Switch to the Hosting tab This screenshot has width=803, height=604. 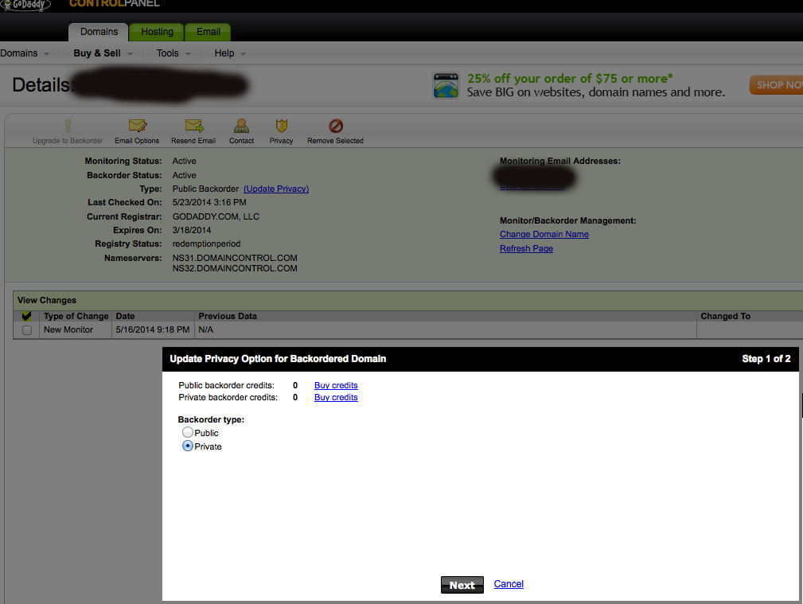[x=157, y=32]
